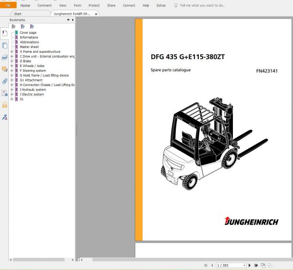Select the D Brake bookmark text
The width and height of the screenshot is (293, 270).
pos(25,61)
